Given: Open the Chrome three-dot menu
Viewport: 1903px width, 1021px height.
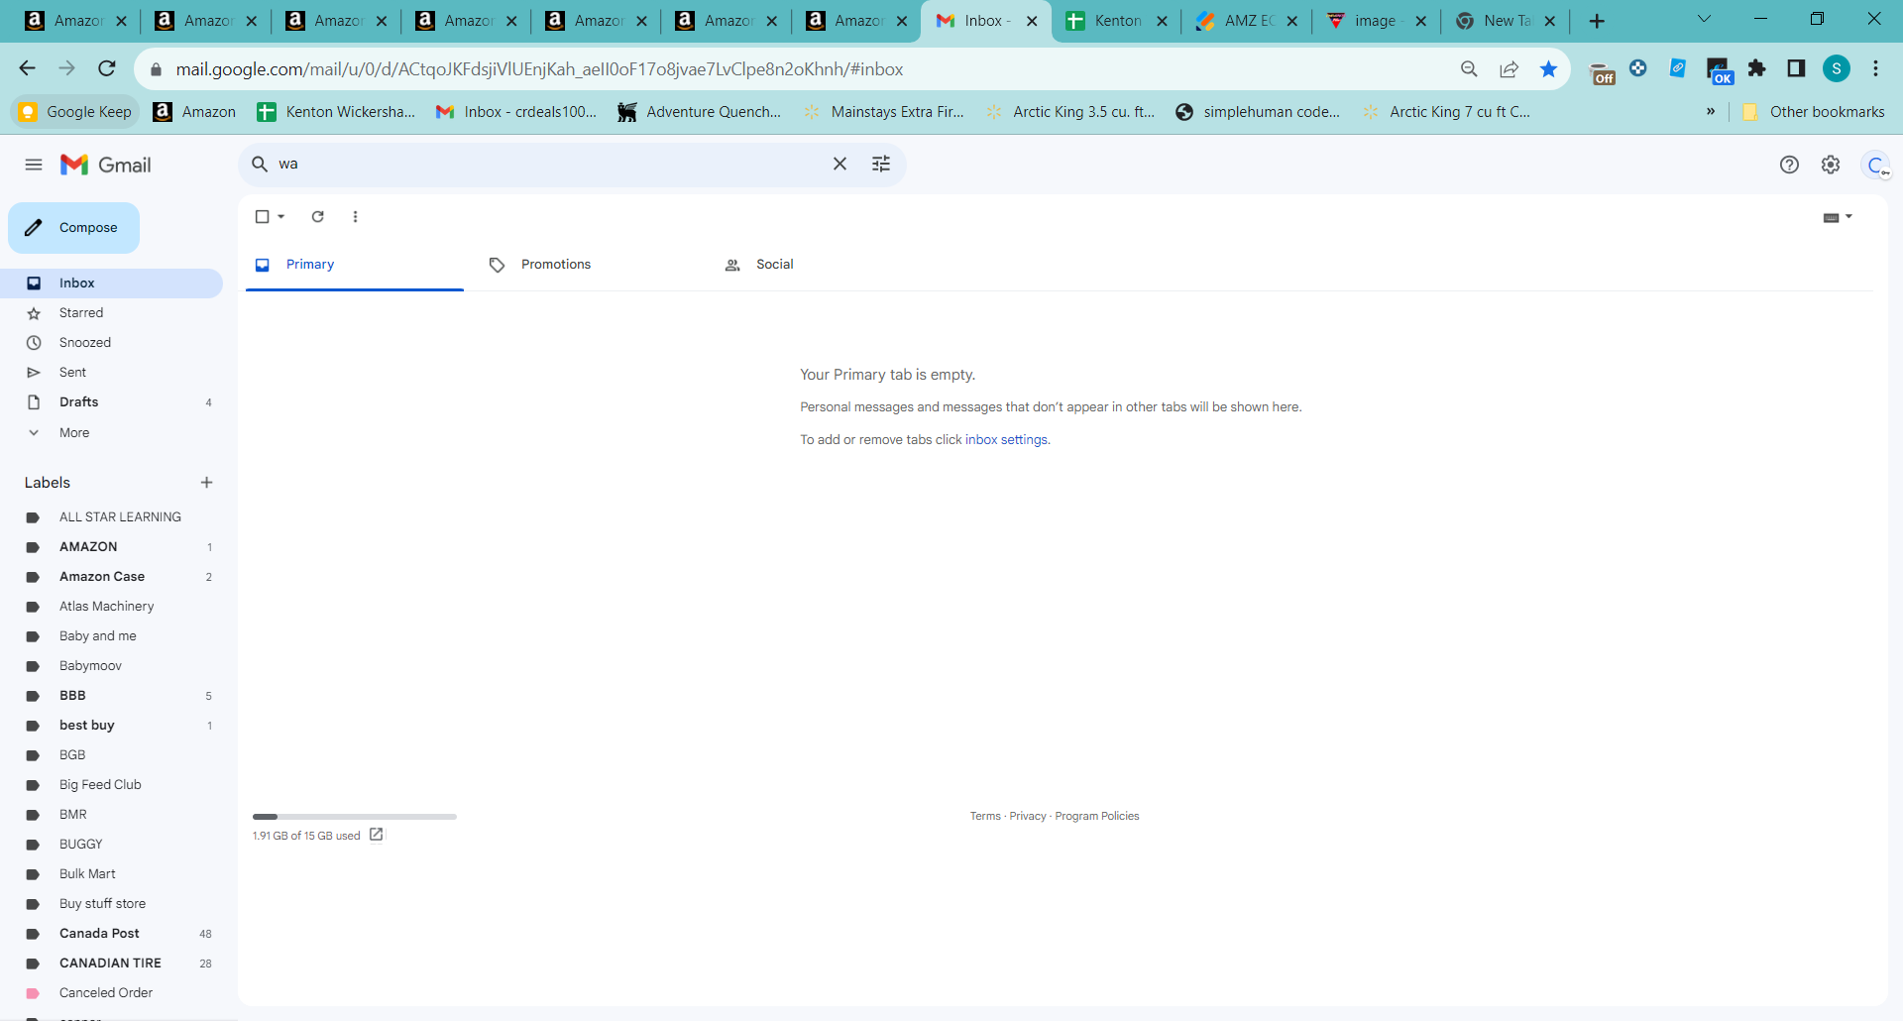Looking at the screenshot, I should [x=1875, y=68].
